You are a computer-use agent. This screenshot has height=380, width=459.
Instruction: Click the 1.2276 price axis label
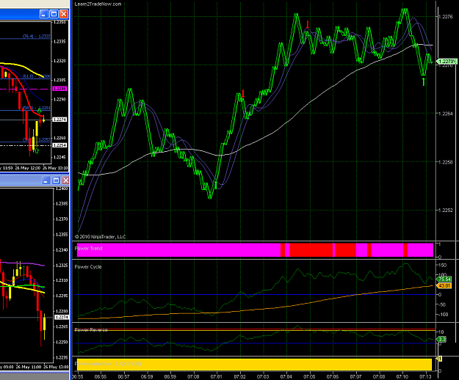(446, 17)
